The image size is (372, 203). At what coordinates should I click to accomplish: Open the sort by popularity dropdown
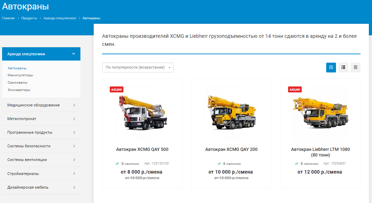(138, 68)
